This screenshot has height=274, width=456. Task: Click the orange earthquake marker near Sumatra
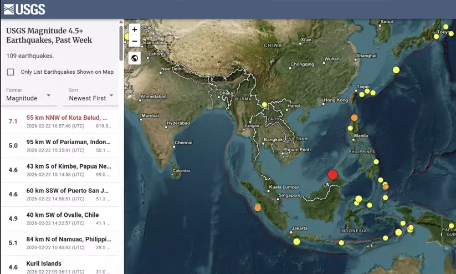(258, 207)
